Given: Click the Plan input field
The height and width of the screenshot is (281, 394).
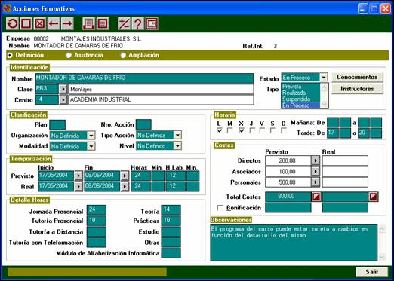Looking at the screenshot, I should pos(57,124).
